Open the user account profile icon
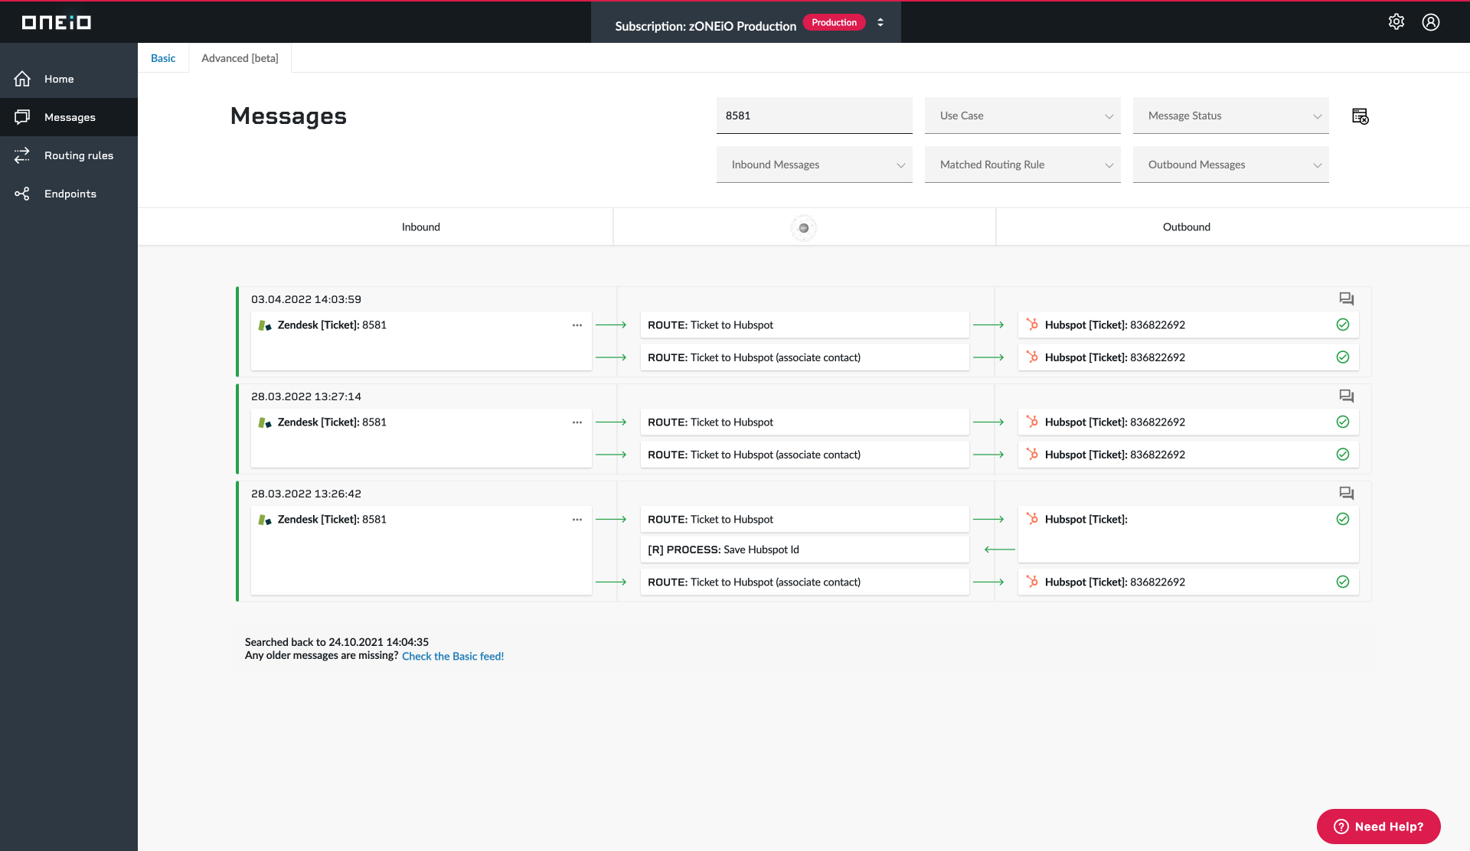Viewport: 1470px width, 851px height. pyautogui.click(x=1431, y=22)
